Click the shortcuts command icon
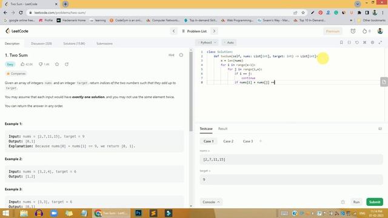 [x=364, y=42]
